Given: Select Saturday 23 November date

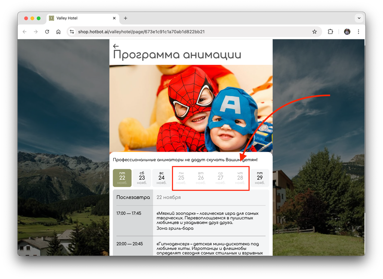Looking at the screenshot, I should coord(142,178).
